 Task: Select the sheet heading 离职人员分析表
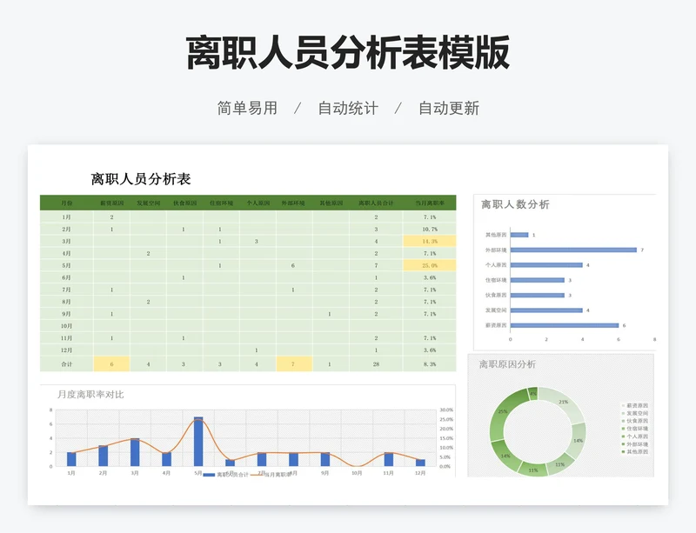click(x=141, y=179)
